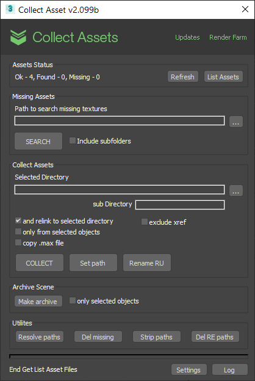255x381 pixels.
Task: Click the Collect Assets green logo icon
Action: pyautogui.click(x=18, y=37)
